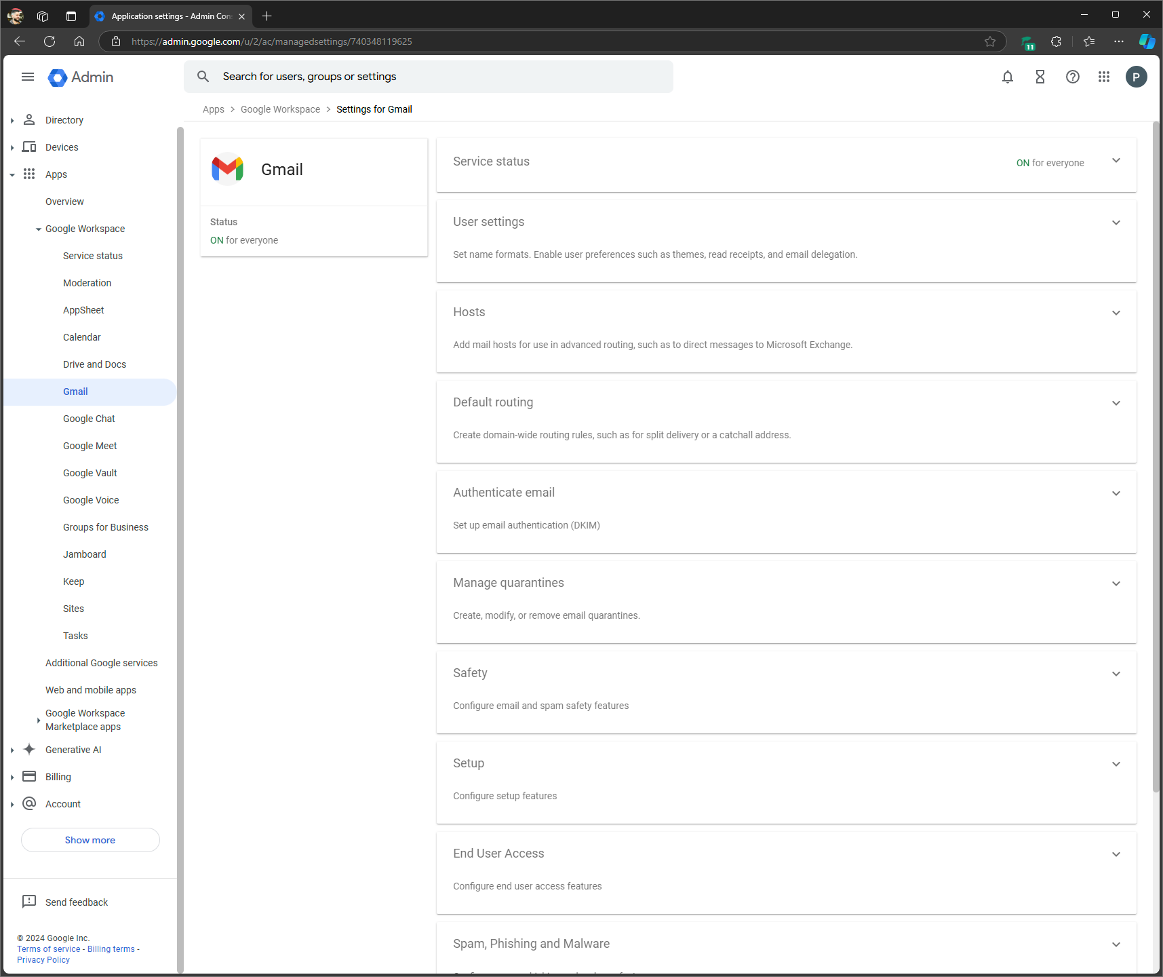Click the browser address bar URL

pos(271,41)
